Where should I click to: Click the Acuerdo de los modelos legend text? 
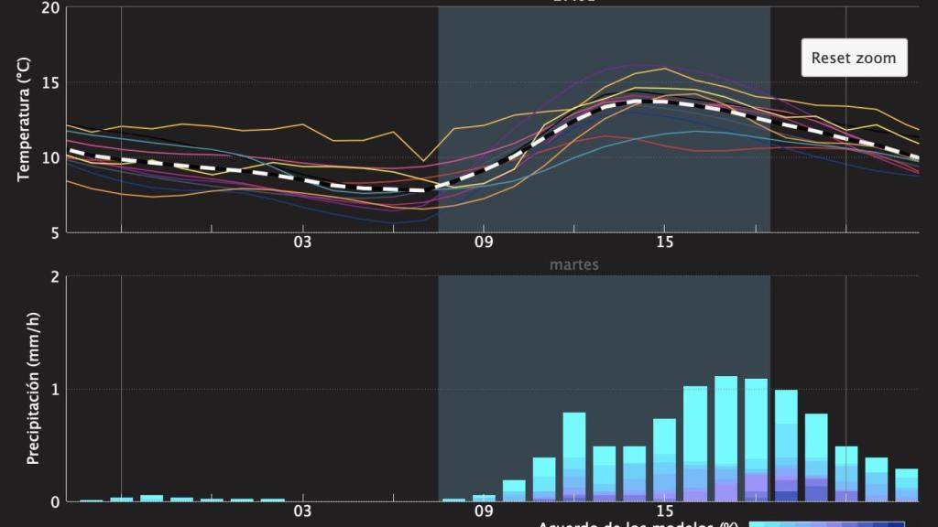638,523
